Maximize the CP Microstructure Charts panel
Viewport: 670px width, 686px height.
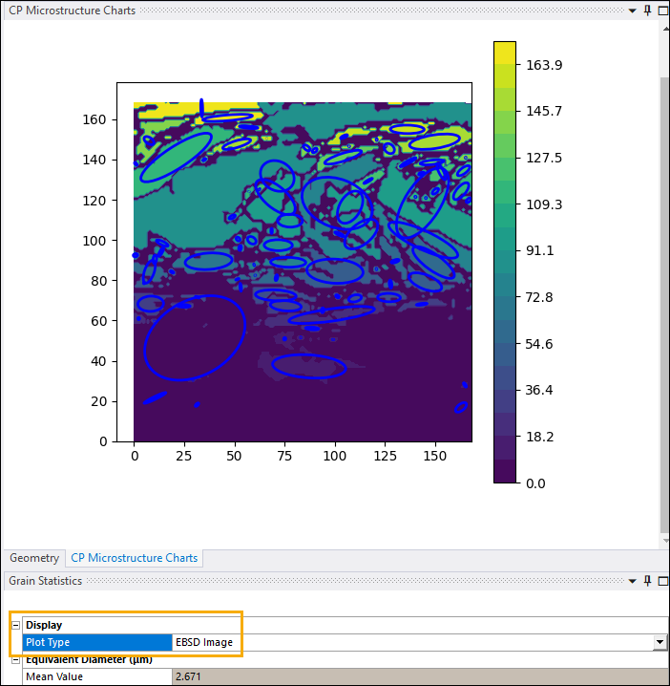point(662,11)
